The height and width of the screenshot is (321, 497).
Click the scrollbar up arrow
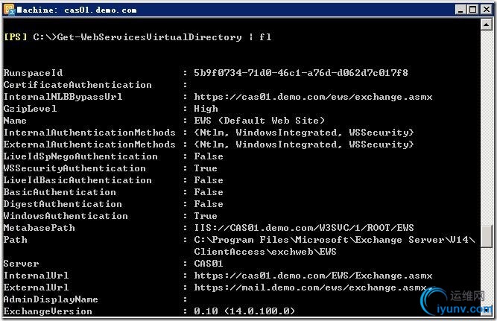point(487,25)
